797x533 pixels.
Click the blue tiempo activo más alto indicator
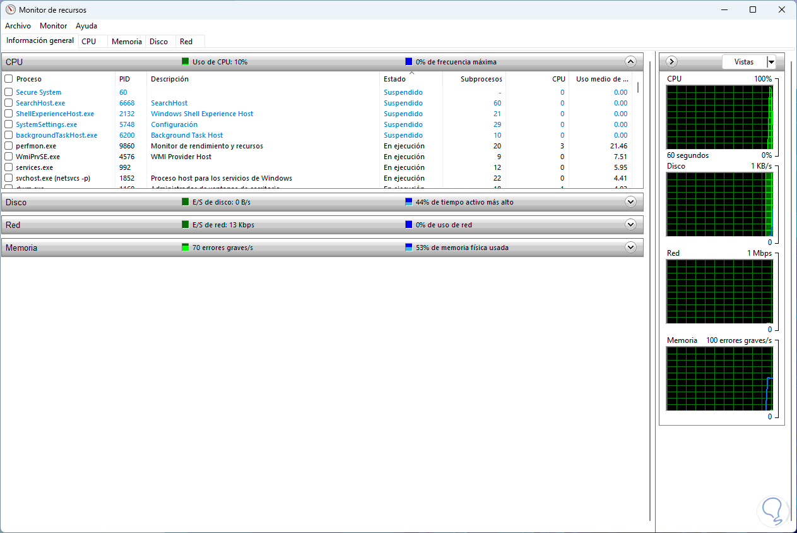pyautogui.click(x=409, y=202)
